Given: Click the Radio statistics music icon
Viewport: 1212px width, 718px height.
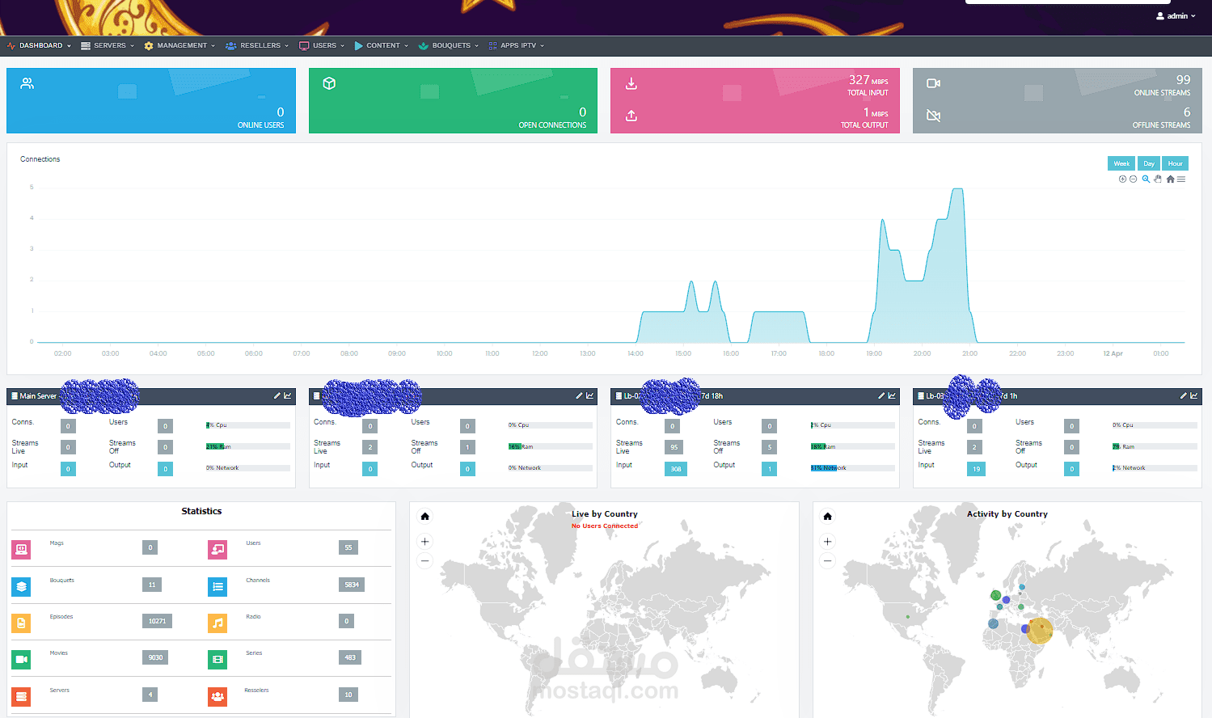Looking at the screenshot, I should point(217,623).
